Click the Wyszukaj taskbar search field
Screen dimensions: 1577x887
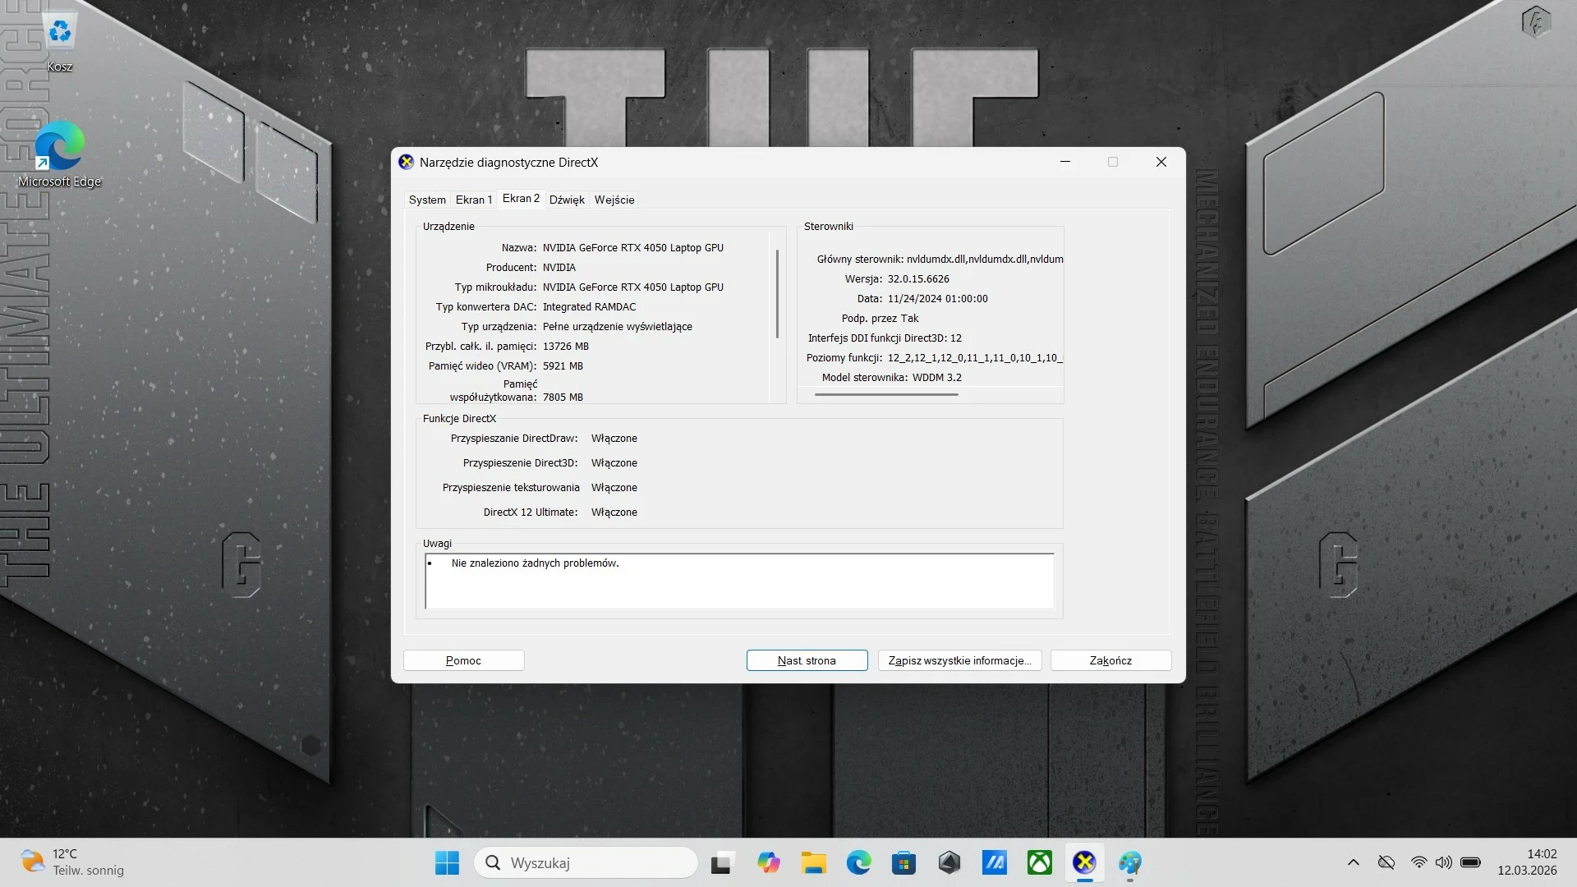coord(586,862)
